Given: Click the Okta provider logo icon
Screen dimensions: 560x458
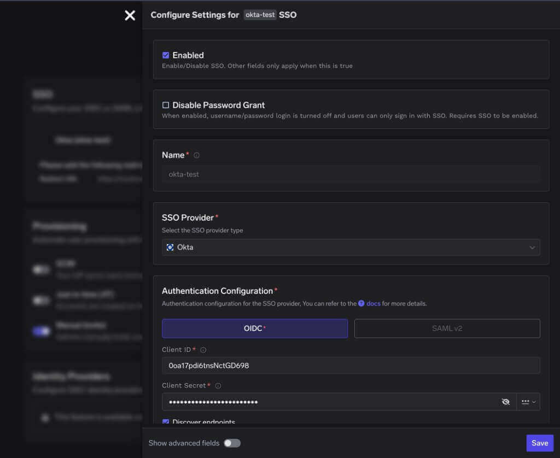Looking at the screenshot, I should pos(171,248).
